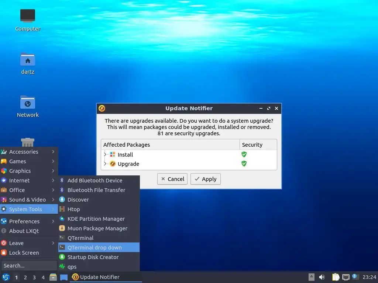Open the Accessories menu category
The height and width of the screenshot is (283, 378).
click(29, 151)
